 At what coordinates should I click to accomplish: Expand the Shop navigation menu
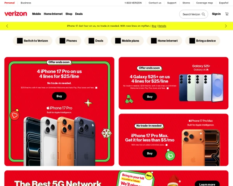(x=69, y=14)
